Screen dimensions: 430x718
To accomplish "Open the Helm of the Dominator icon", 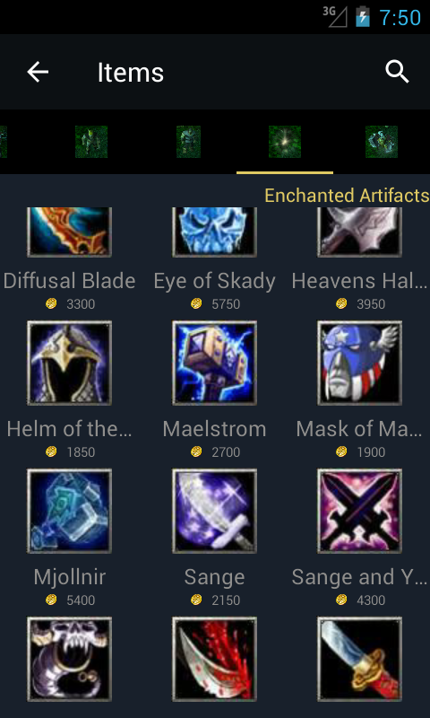I will (70, 363).
